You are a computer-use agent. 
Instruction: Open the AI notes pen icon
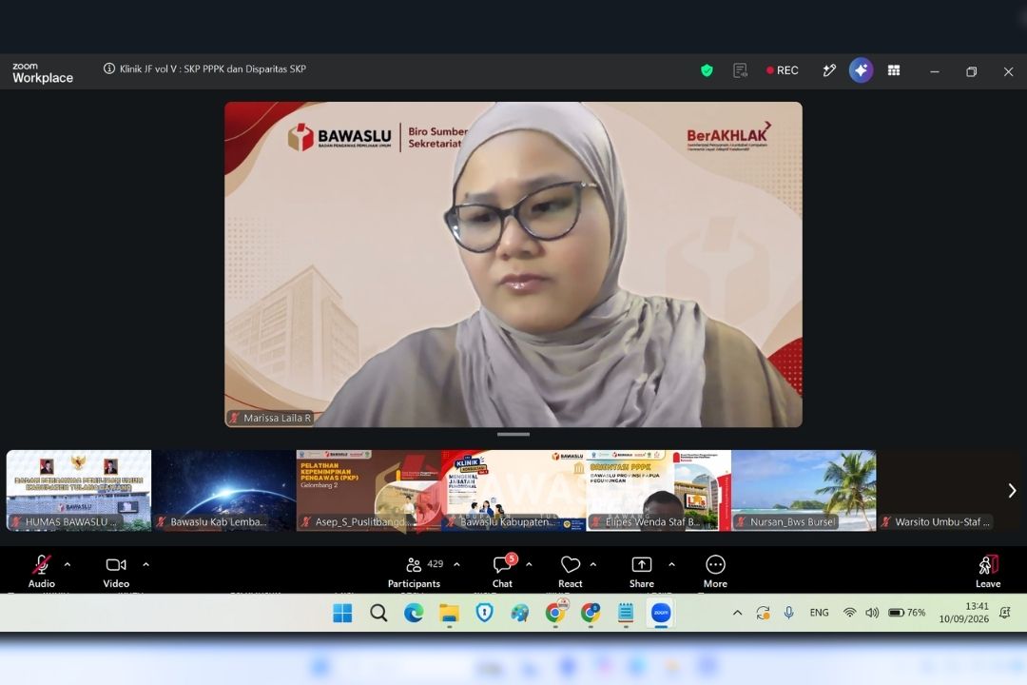pyautogui.click(x=829, y=70)
